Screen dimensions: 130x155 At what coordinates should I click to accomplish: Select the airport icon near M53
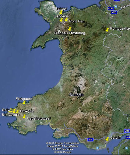coord(116,6)
